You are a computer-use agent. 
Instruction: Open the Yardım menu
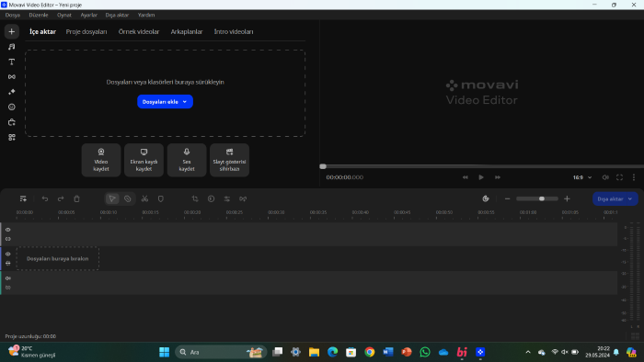click(x=146, y=15)
